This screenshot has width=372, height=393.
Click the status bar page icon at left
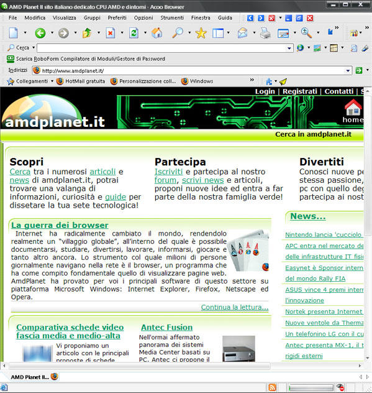point(4,387)
